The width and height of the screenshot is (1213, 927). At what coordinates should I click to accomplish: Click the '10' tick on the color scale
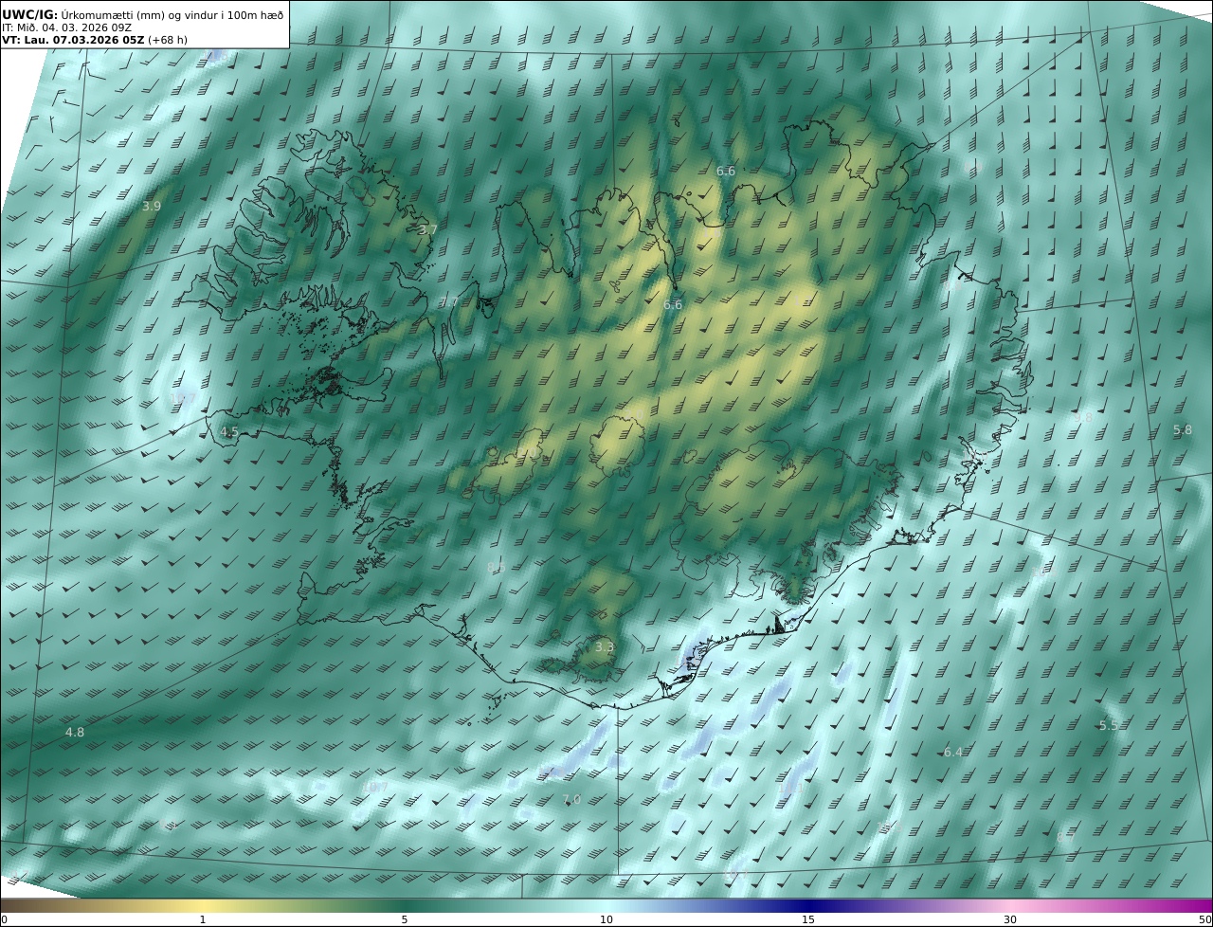point(606,919)
